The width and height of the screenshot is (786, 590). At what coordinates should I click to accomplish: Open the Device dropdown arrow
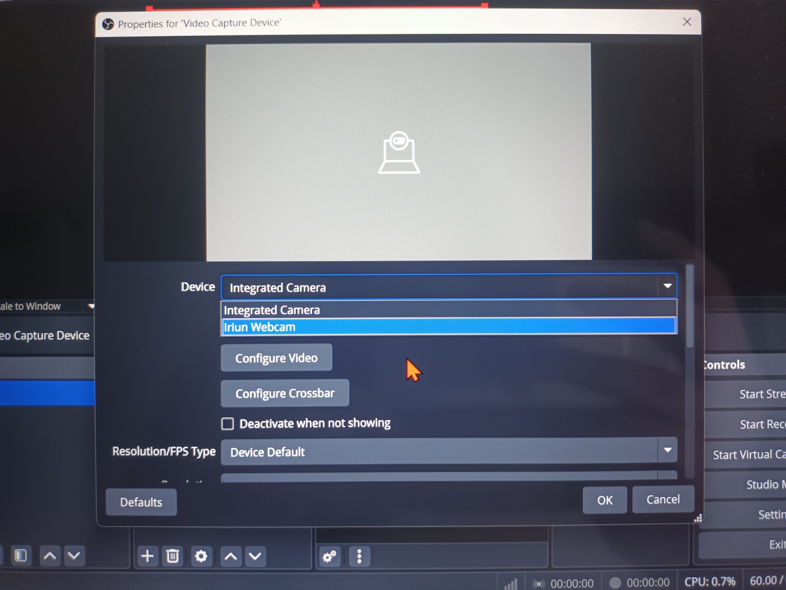click(x=667, y=286)
